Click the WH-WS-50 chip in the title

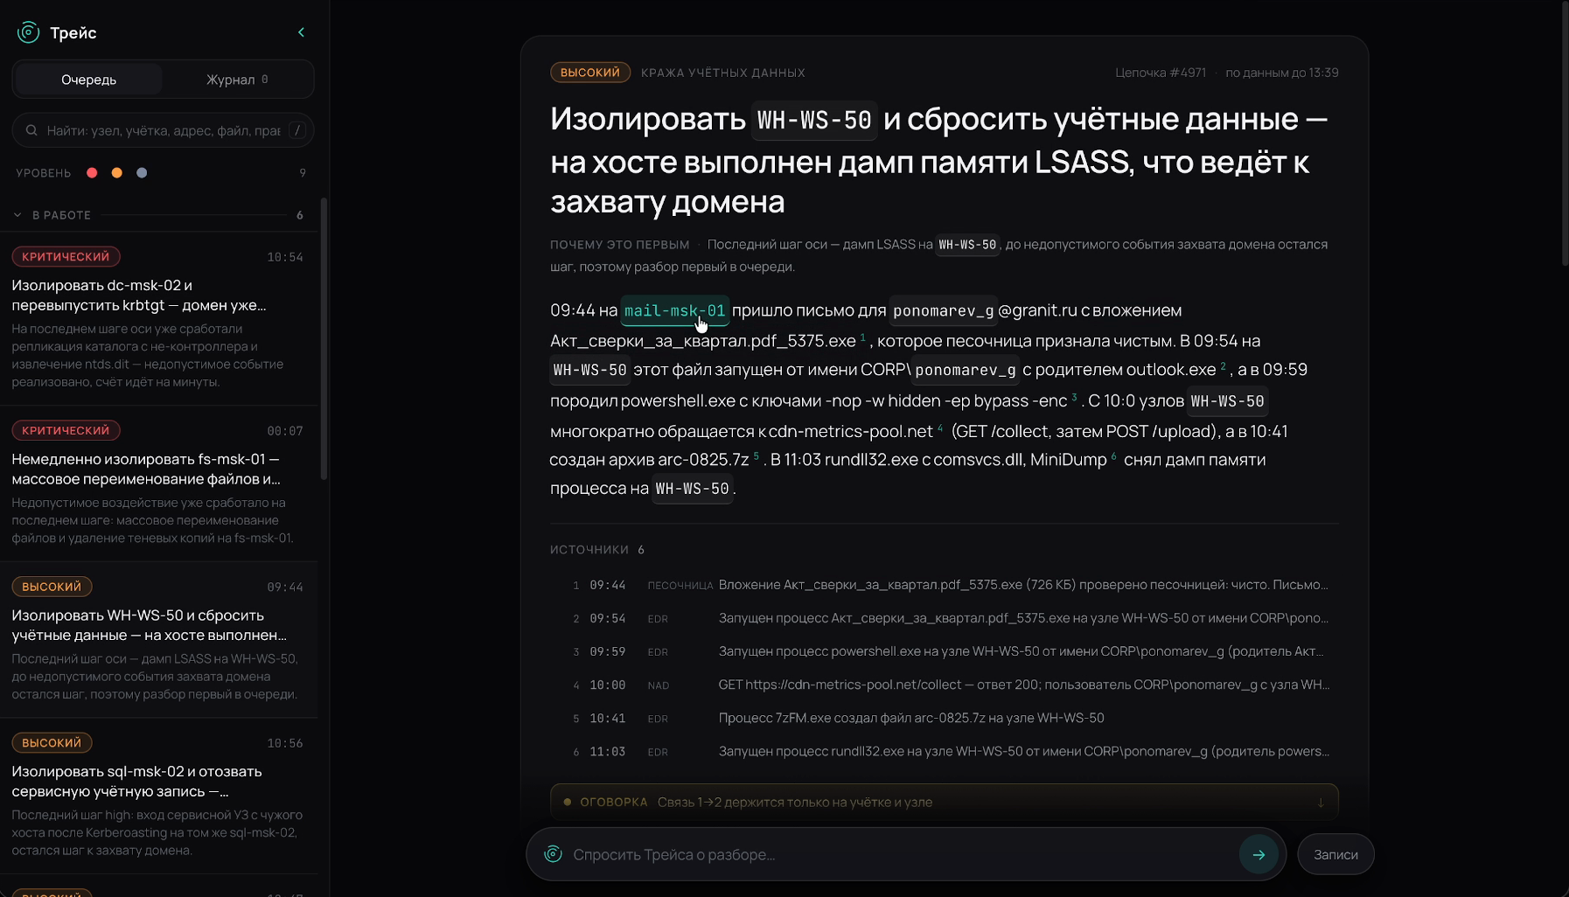814,120
